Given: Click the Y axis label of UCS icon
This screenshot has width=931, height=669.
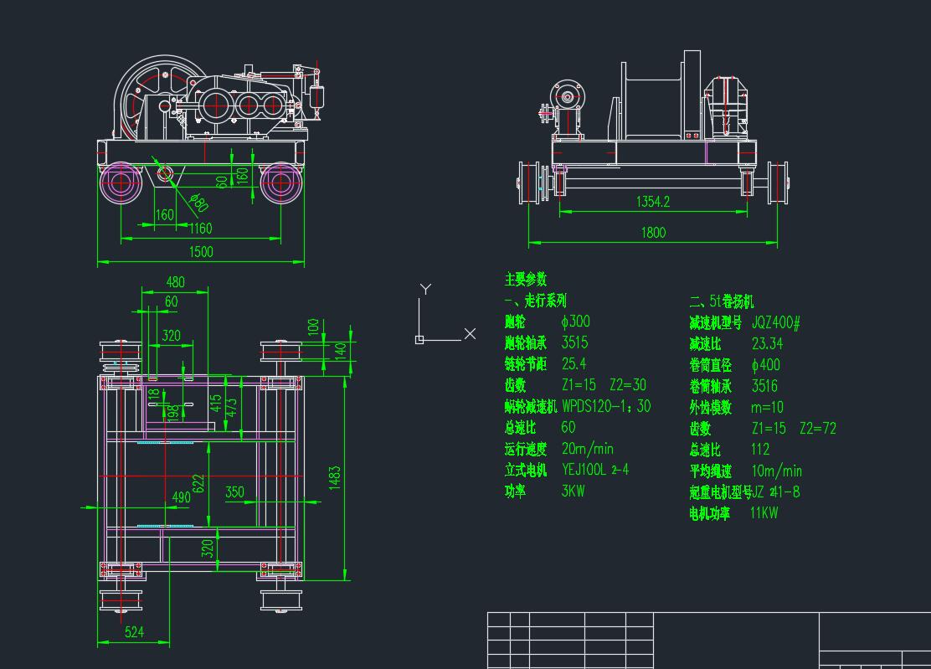Looking at the screenshot, I should pos(425,290).
